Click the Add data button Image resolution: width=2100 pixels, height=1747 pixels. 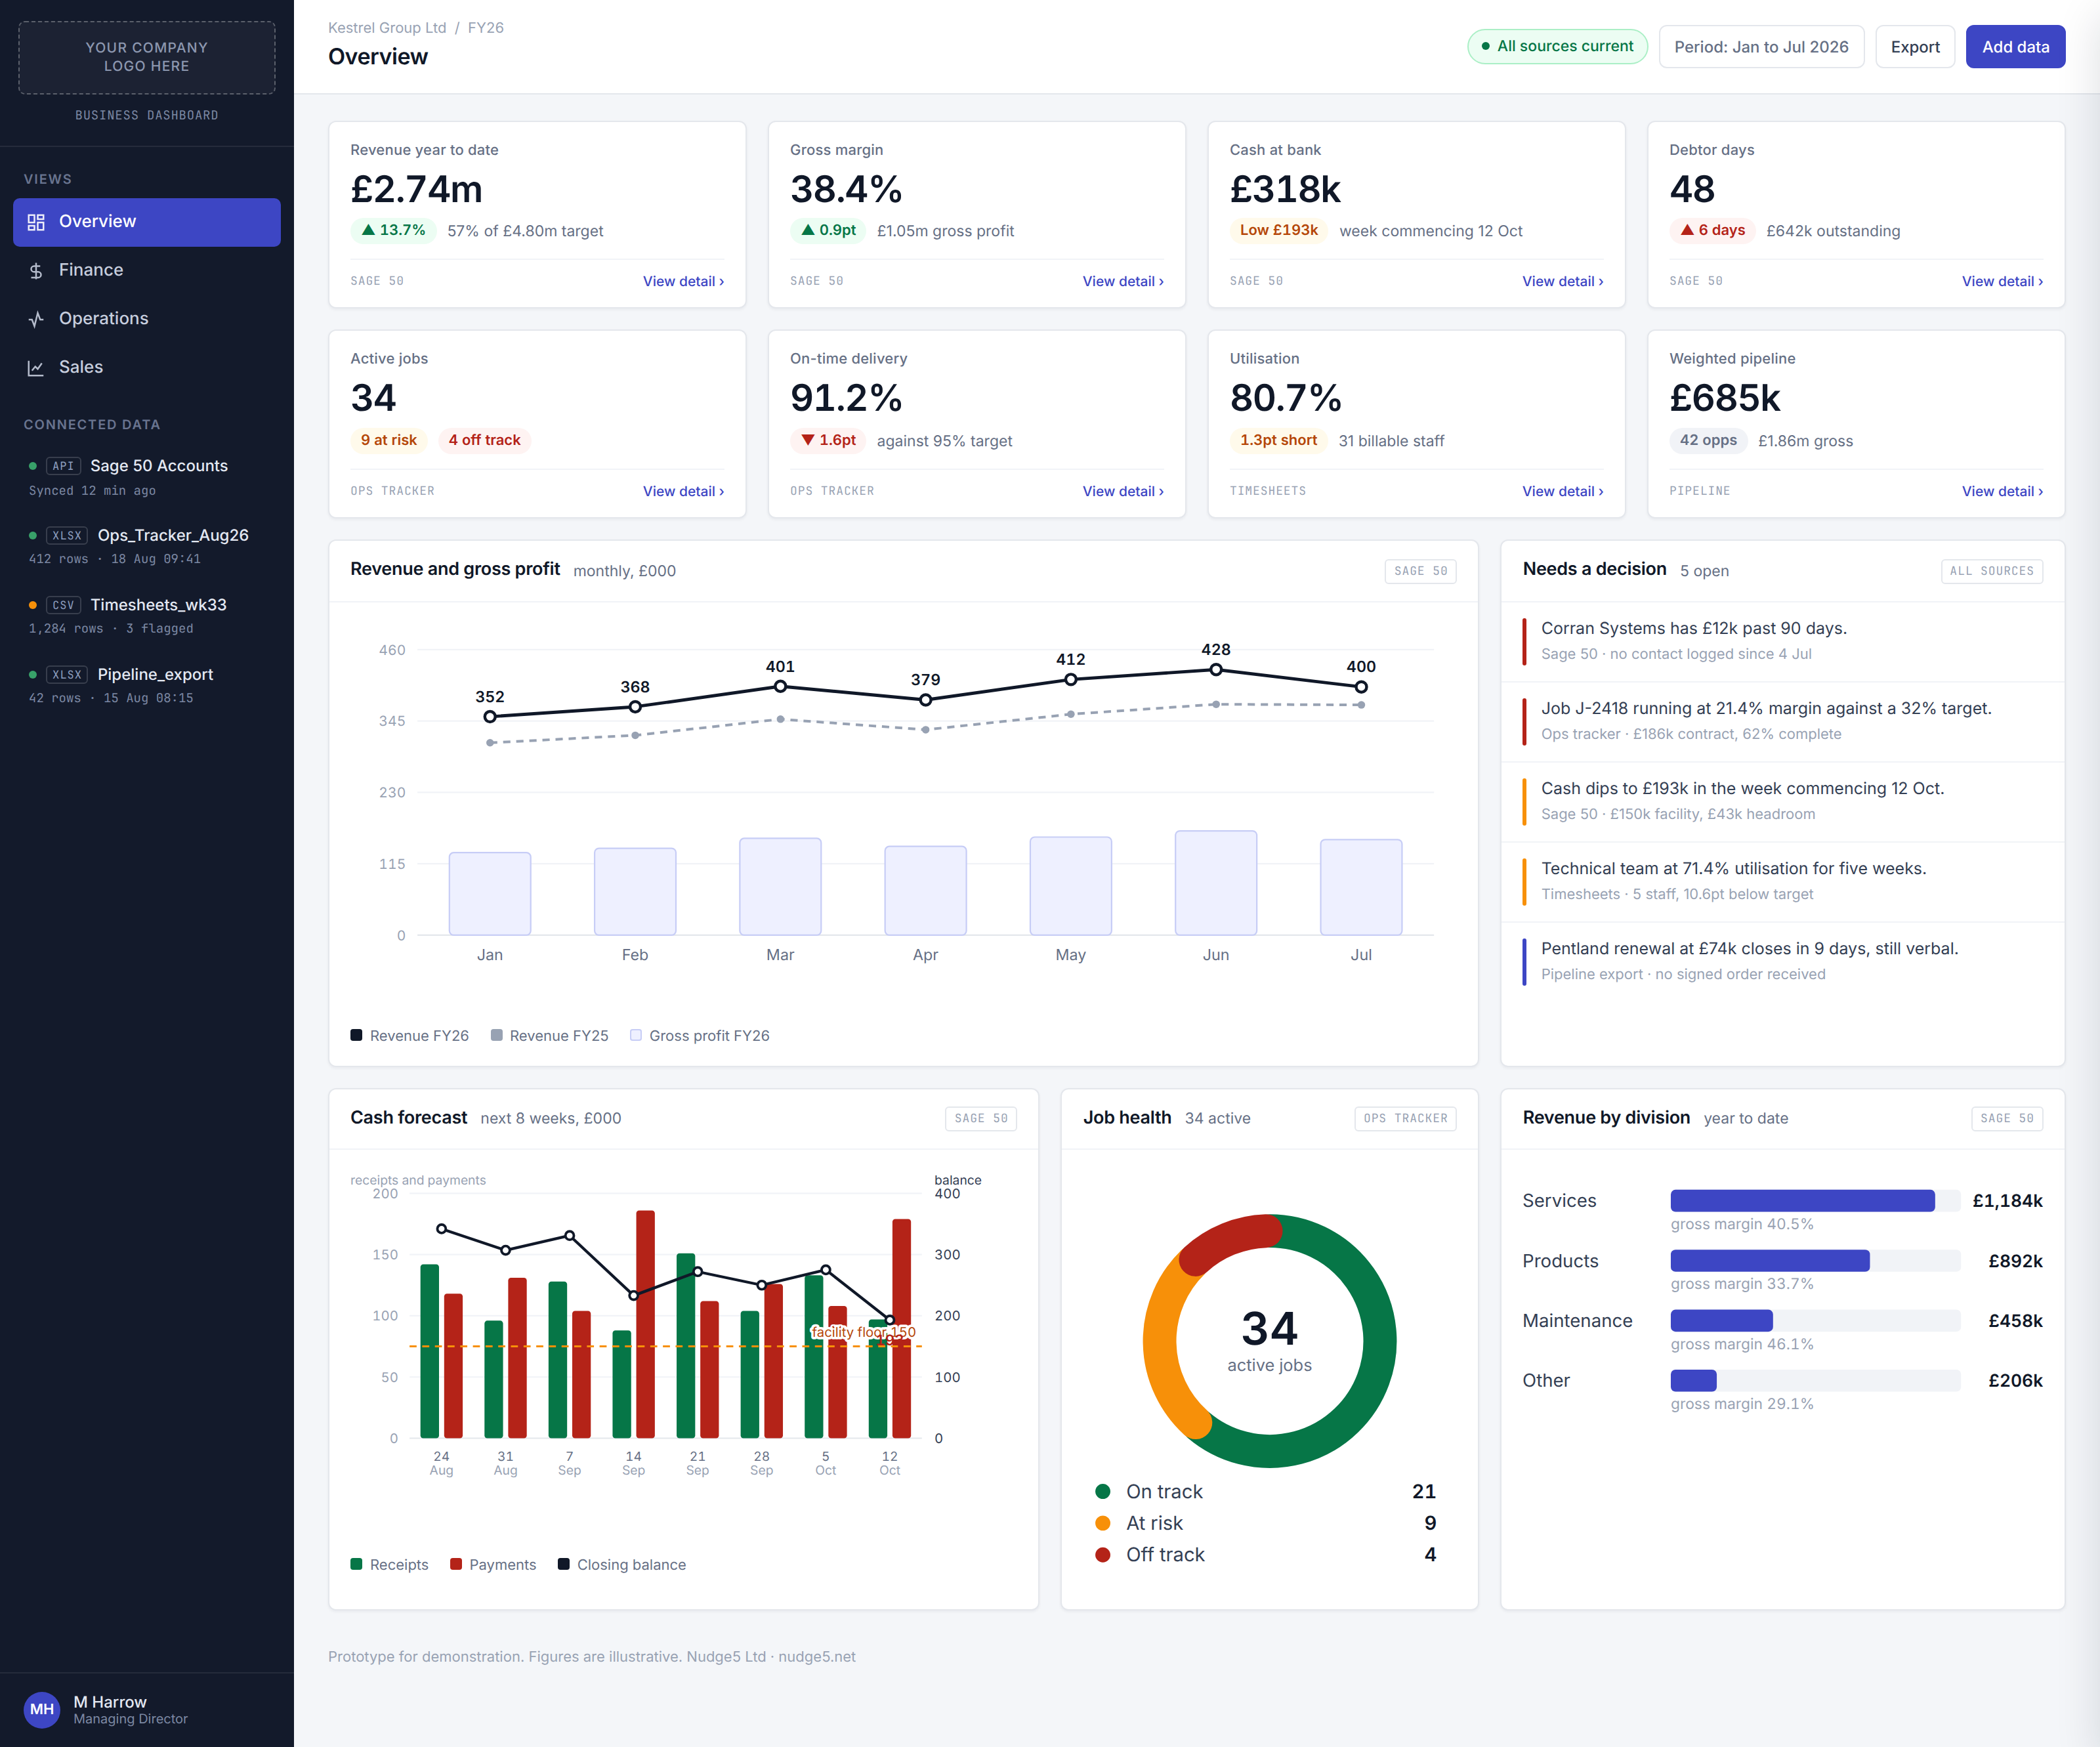2015,47
